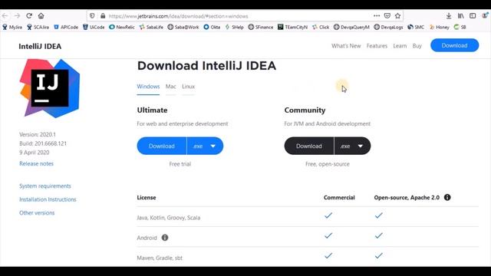491x276 pixels.
Task: Open the SFinance bookmark
Action: coord(261,28)
